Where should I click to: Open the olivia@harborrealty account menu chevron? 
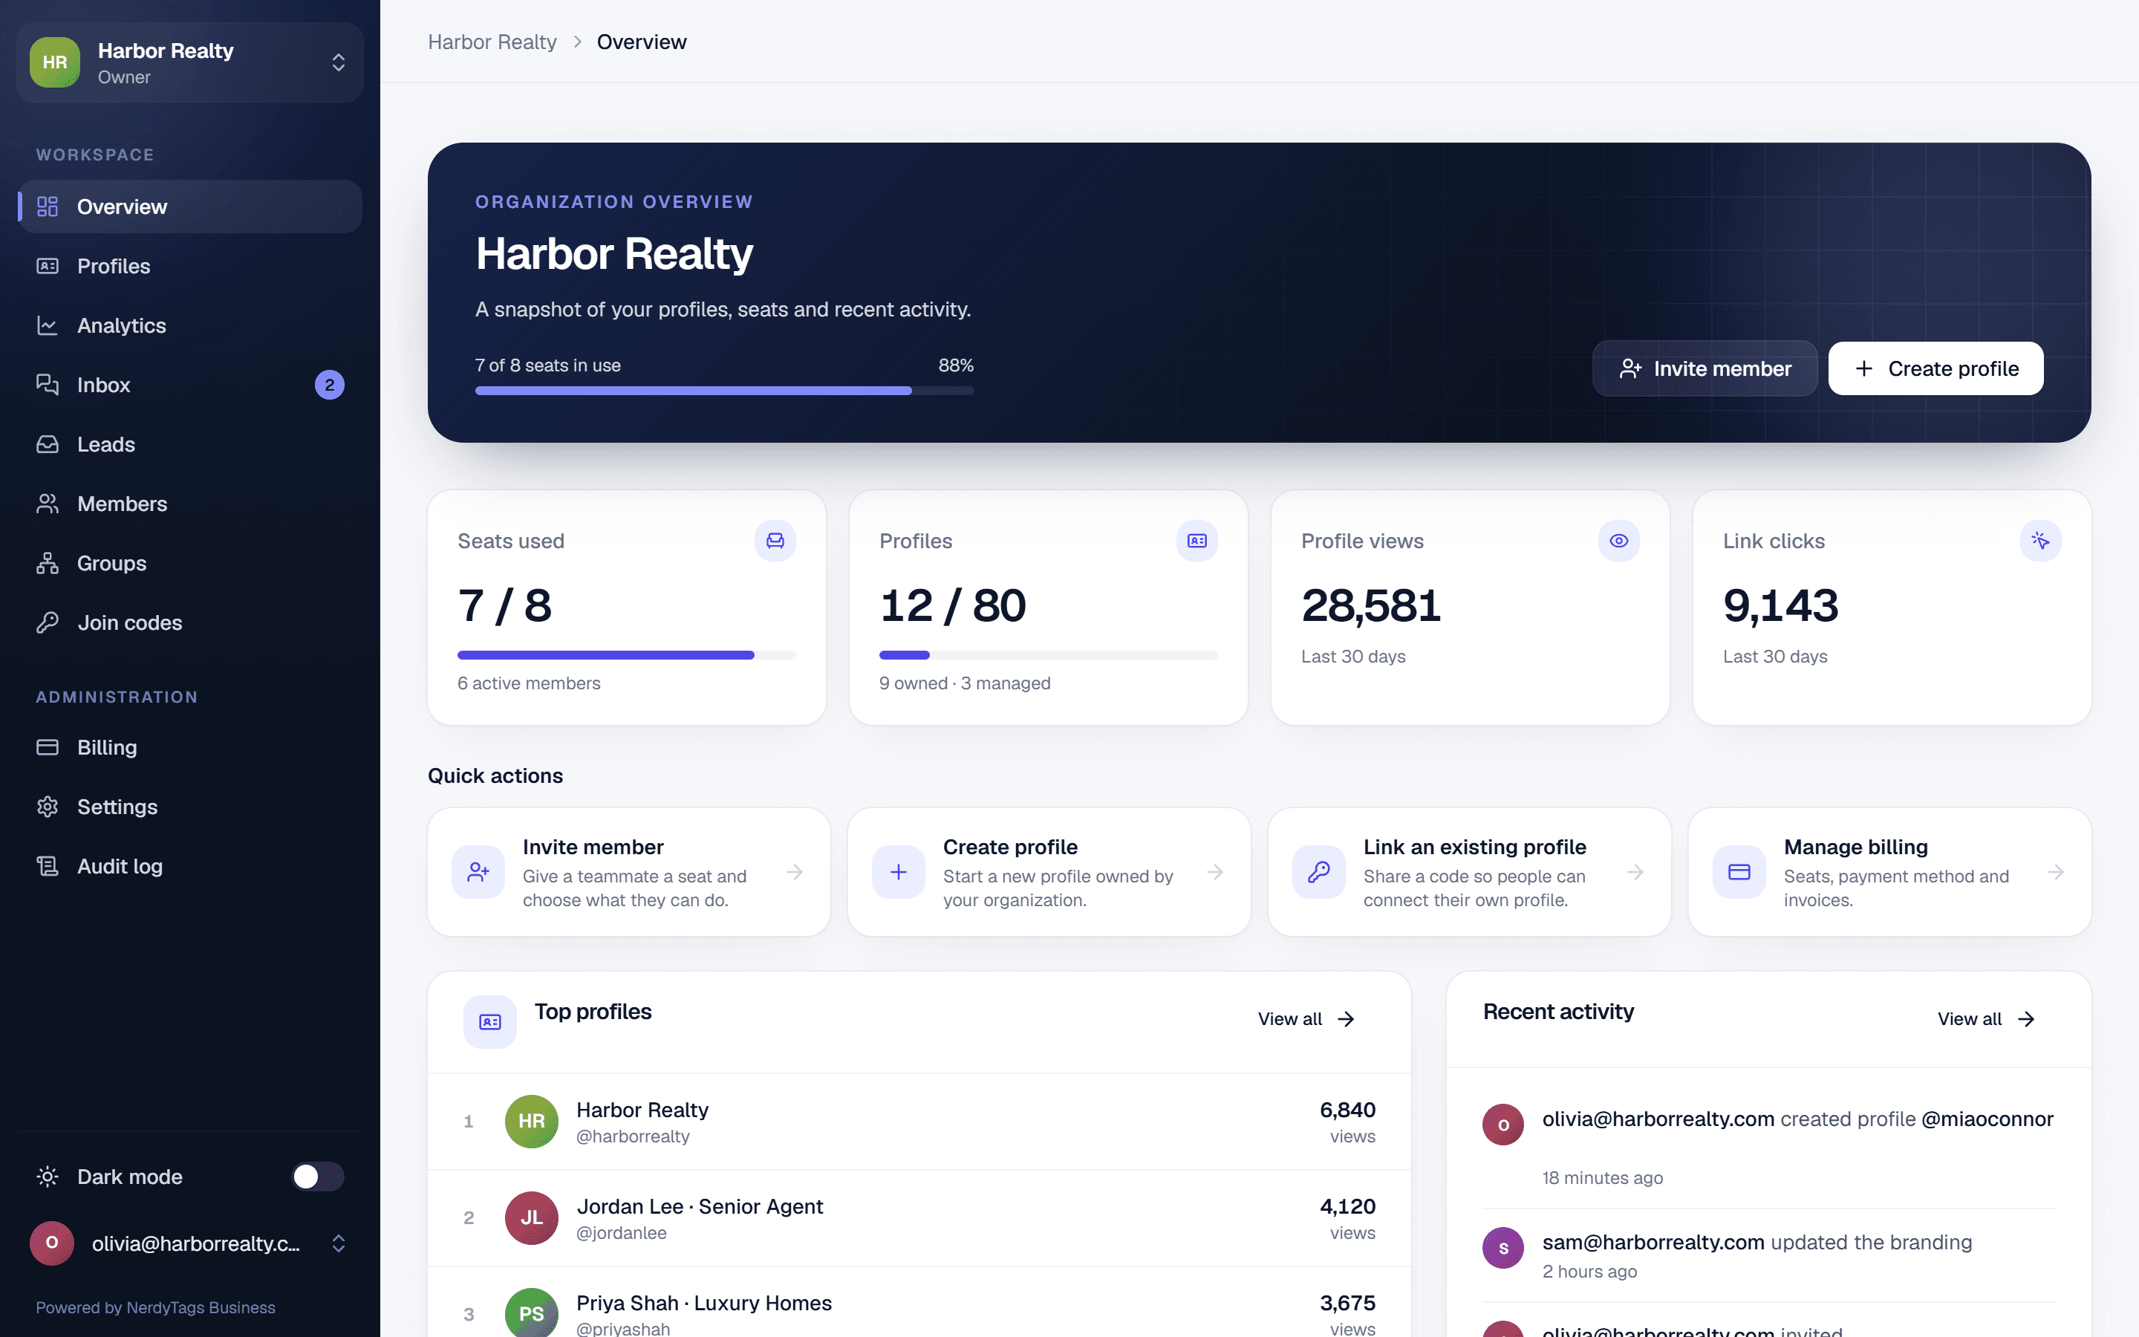(339, 1243)
